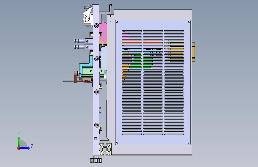Select the white toggle clamp at top
Image resolution: width=258 pixels, height=167 pixels.
pyautogui.click(x=88, y=15)
